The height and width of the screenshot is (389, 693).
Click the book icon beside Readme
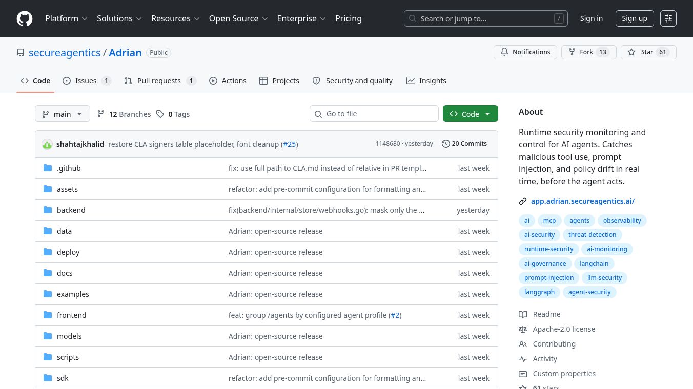[523, 314]
